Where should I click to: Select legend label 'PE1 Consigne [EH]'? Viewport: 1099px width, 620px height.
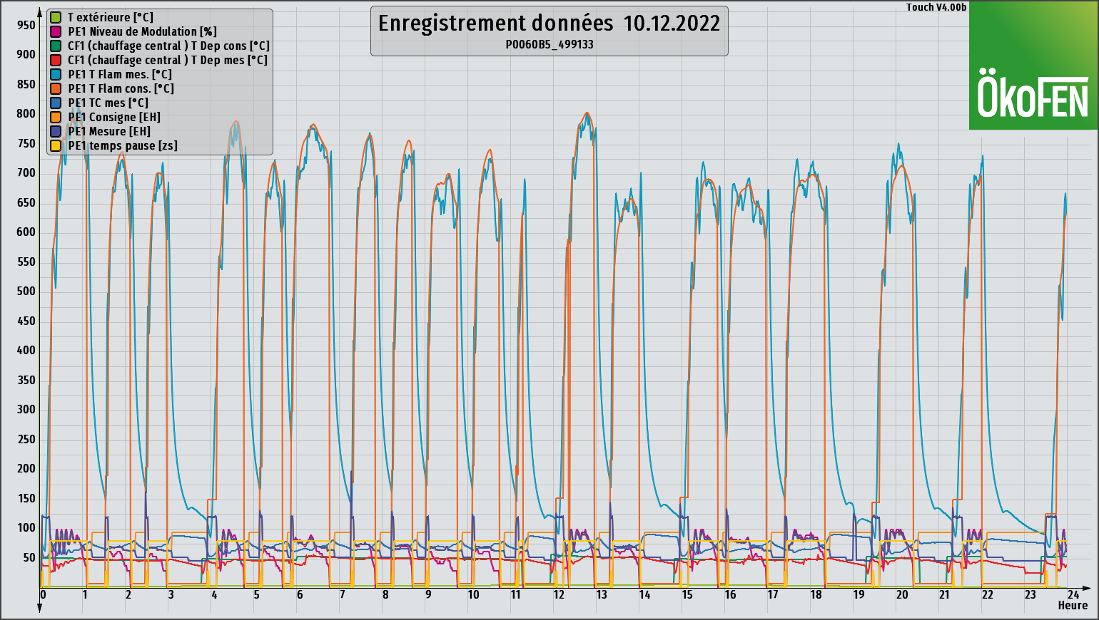[114, 117]
